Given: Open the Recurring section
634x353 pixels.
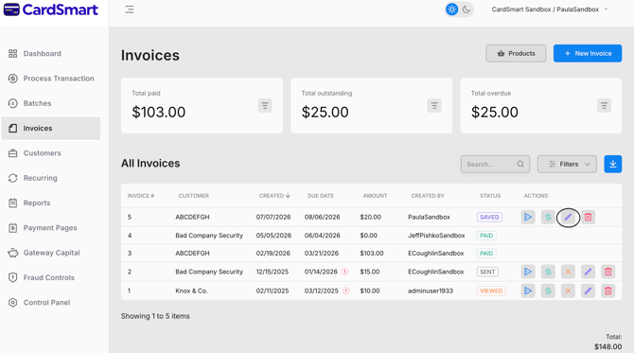Looking at the screenshot, I should [51, 178].
